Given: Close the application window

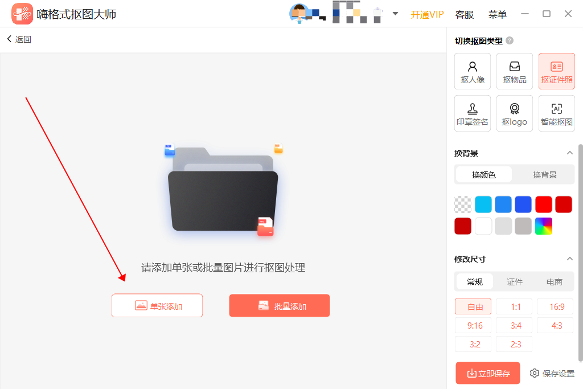Looking at the screenshot, I should [568, 14].
